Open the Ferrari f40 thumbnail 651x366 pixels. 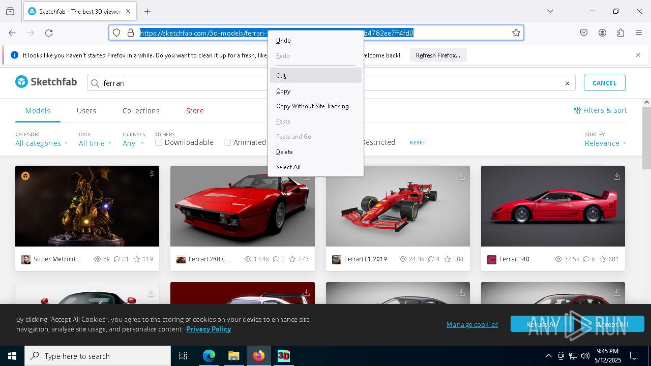[x=553, y=206]
